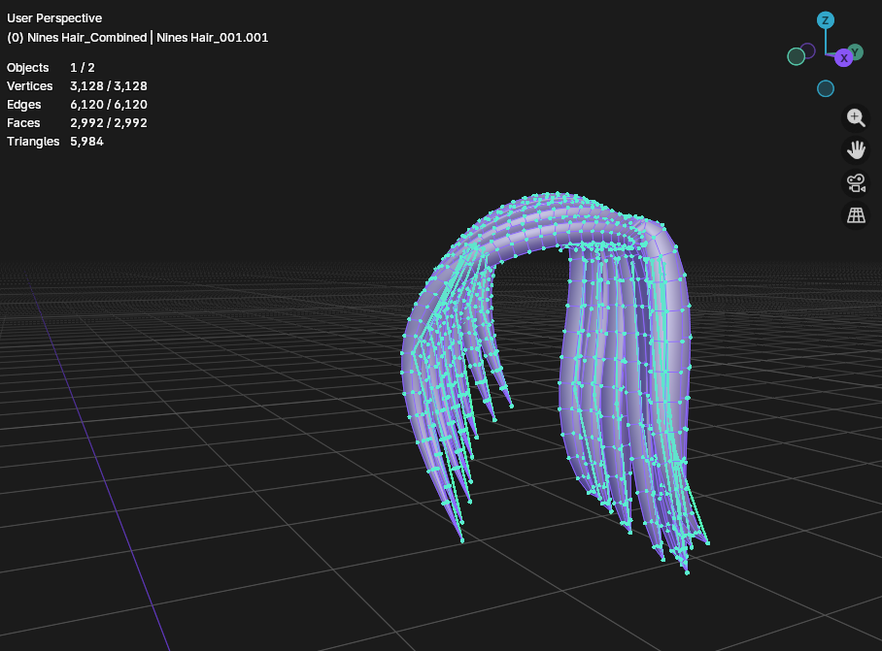Click the hollow purple negative X gizmo circle
The image size is (882, 651).
[x=808, y=51]
